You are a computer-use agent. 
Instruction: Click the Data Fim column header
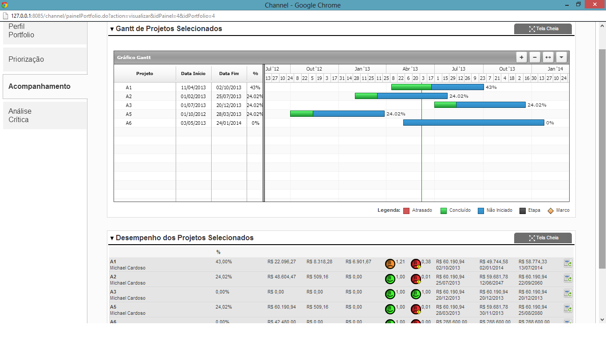click(x=229, y=74)
